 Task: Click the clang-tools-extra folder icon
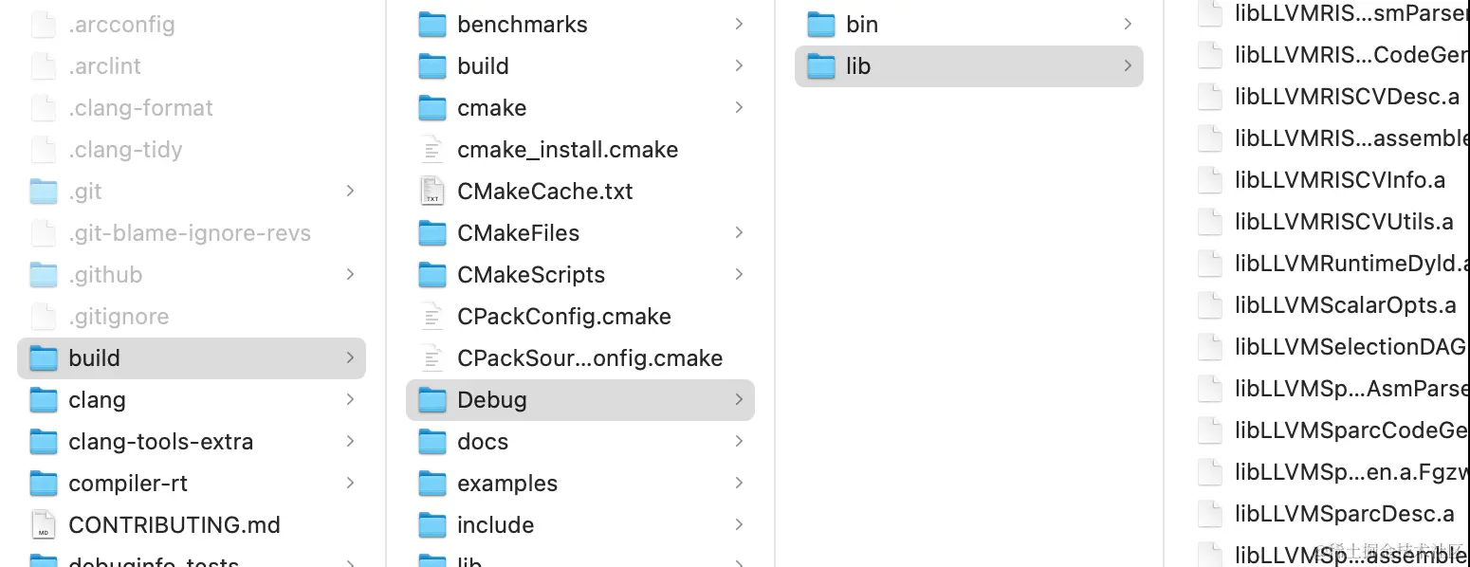pyautogui.click(x=44, y=442)
